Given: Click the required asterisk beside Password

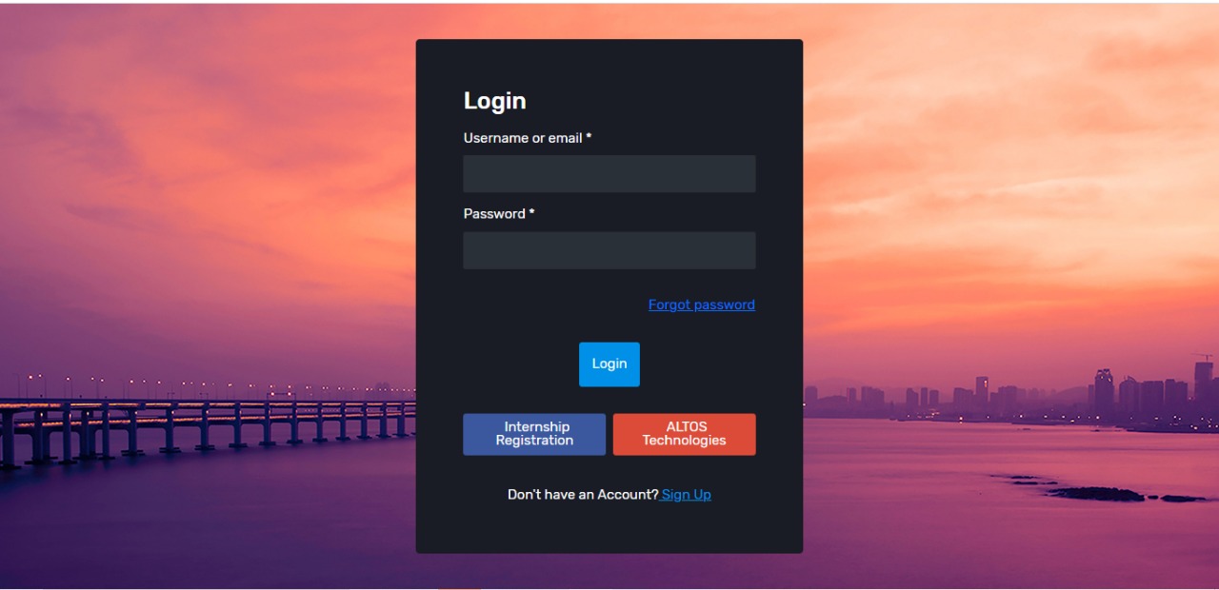Looking at the screenshot, I should click(531, 214).
